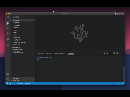Open README.md file
Image resolution: width=130 pixels, height=97 pixels.
pos(23,52)
